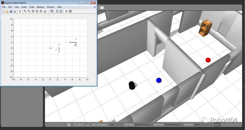Open the Window menu
Viewport: 245px width, 130px height.
[51, 7]
